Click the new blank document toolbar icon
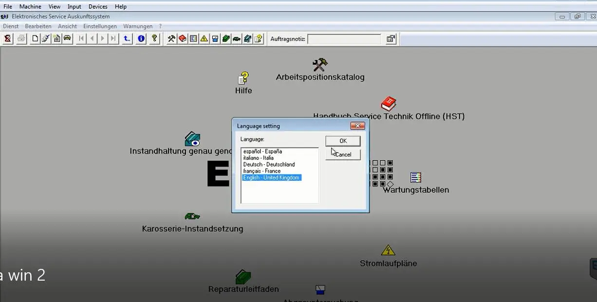This screenshot has width=597, height=302. [35, 38]
